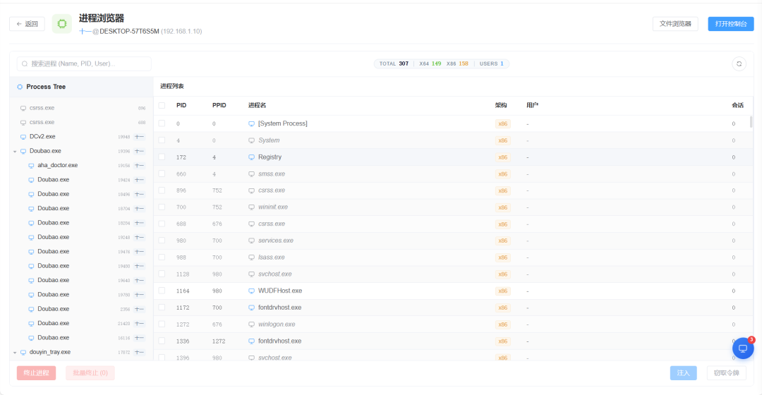This screenshot has width=762, height=395.
Task: Click the Process Tree header icon
Action: click(x=20, y=87)
